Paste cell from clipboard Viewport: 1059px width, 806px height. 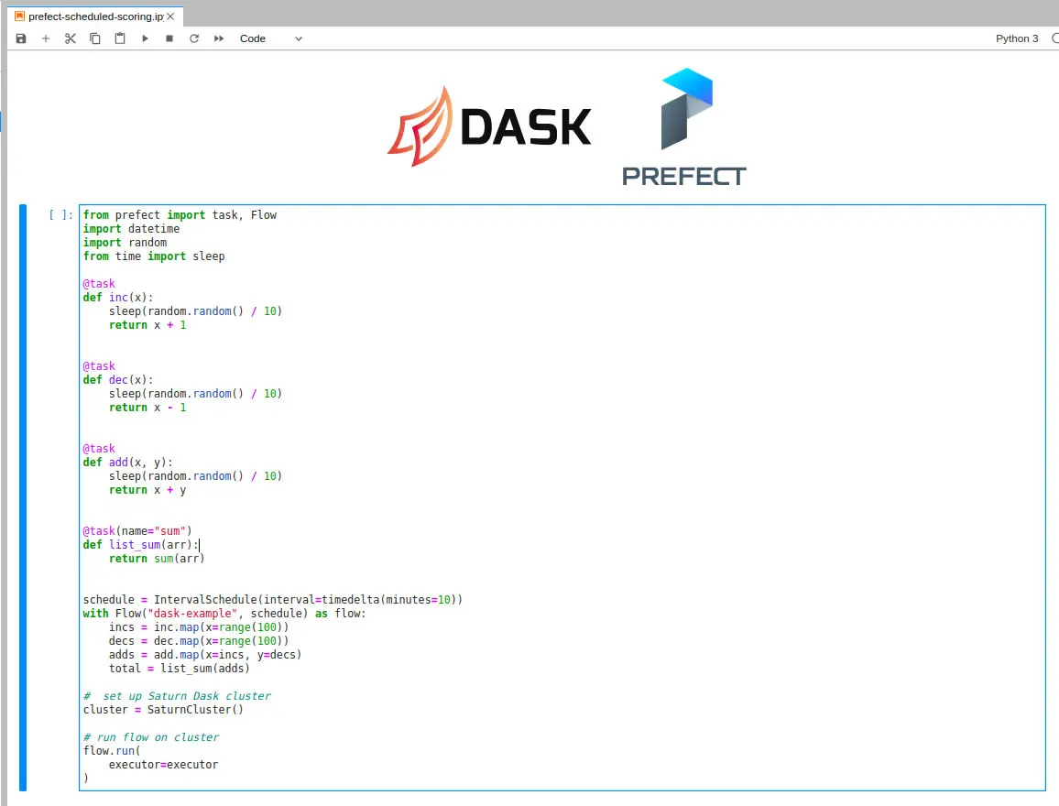click(x=120, y=38)
